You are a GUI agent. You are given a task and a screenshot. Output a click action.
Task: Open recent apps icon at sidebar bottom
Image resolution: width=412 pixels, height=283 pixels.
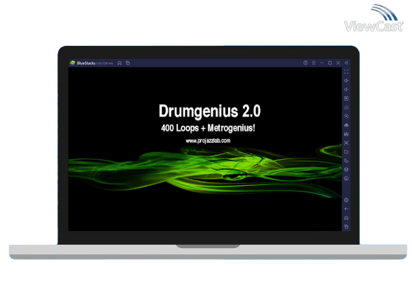(x=346, y=226)
